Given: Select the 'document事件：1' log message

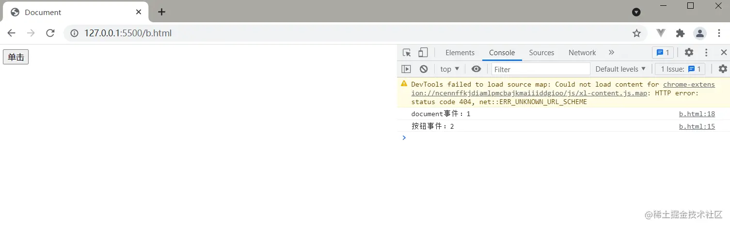Looking at the screenshot, I should [x=441, y=114].
